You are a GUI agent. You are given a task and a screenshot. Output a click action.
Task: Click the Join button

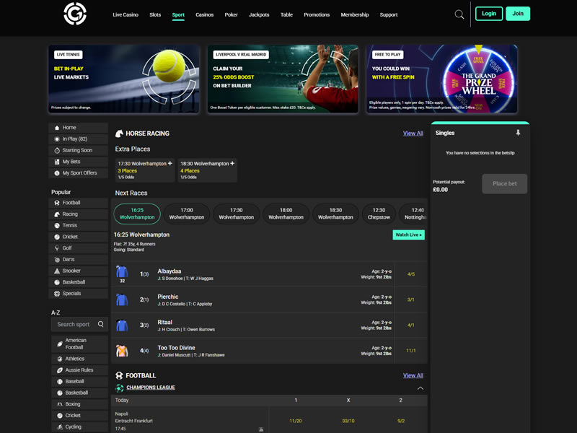click(517, 14)
